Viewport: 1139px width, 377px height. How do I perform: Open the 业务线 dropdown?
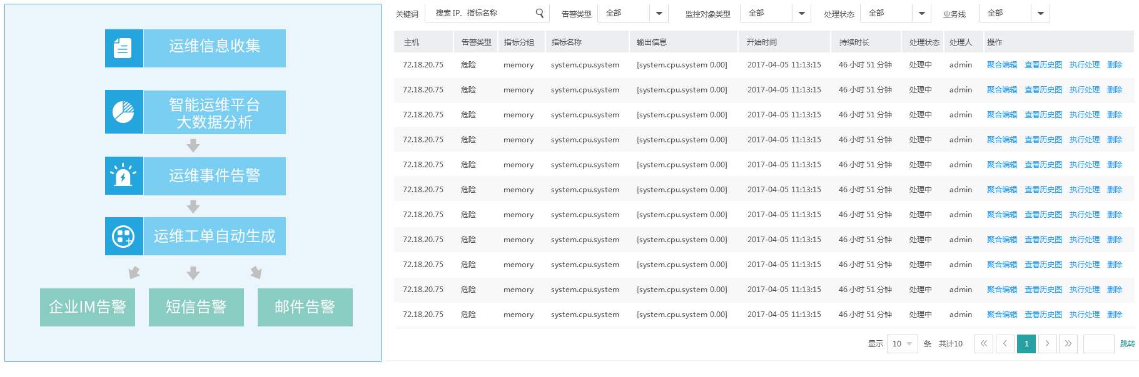[x=1040, y=13]
